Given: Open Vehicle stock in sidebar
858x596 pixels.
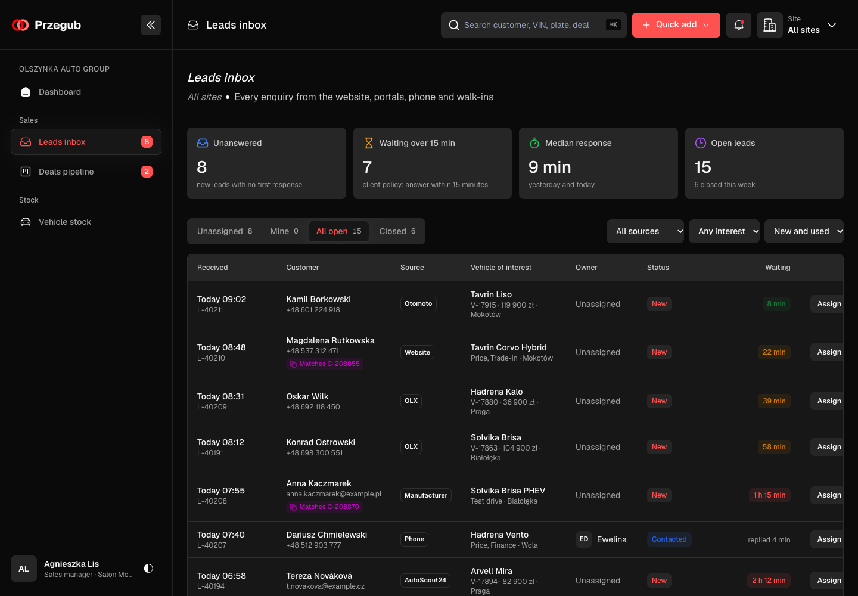Looking at the screenshot, I should (x=86, y=222).
